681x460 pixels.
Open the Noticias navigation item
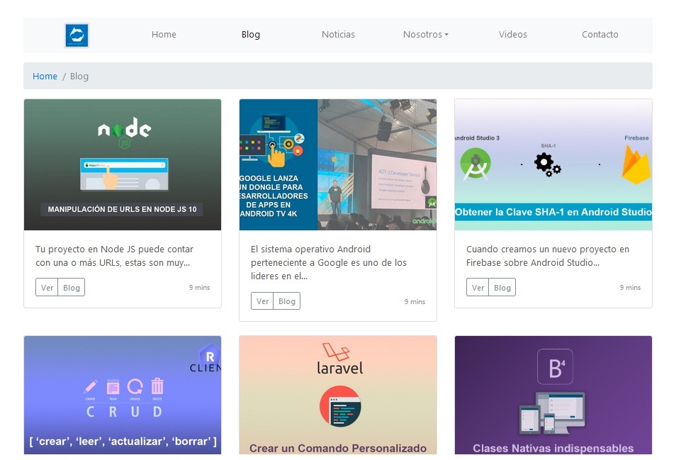click(338, 34)
